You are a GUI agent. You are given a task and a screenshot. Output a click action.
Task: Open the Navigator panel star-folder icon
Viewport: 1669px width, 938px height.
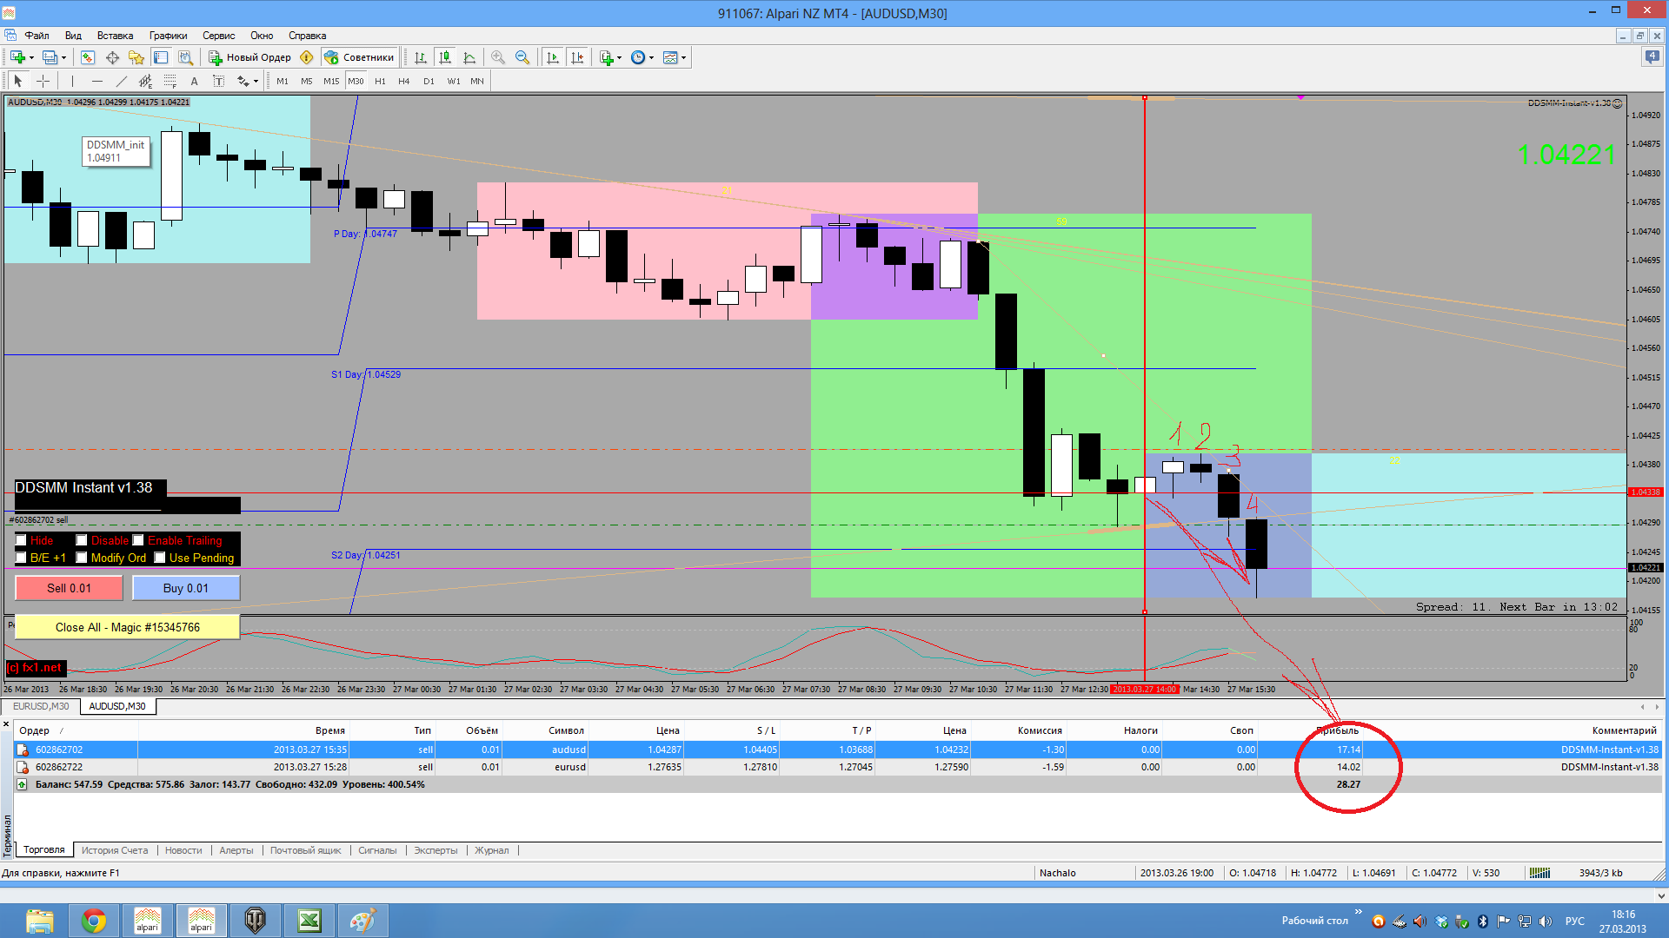pyautogui.click(x=136, y=57)
